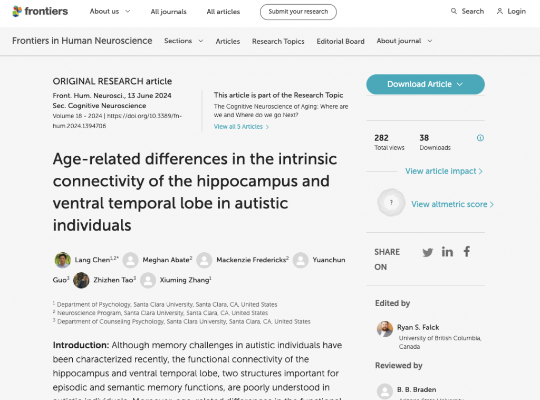Click Meghan Abate's avatar icon

click(131, 260)
